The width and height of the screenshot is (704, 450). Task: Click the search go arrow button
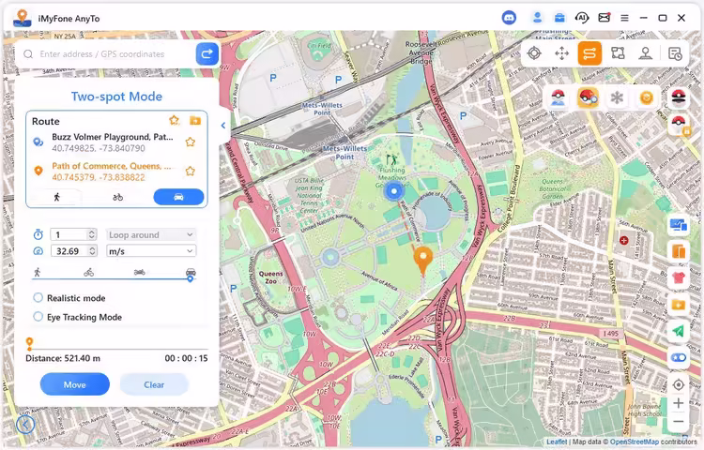207,54
